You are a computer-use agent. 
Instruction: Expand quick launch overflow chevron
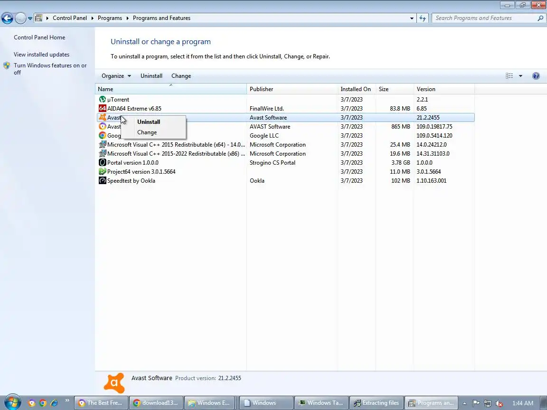tap(67, 400)
